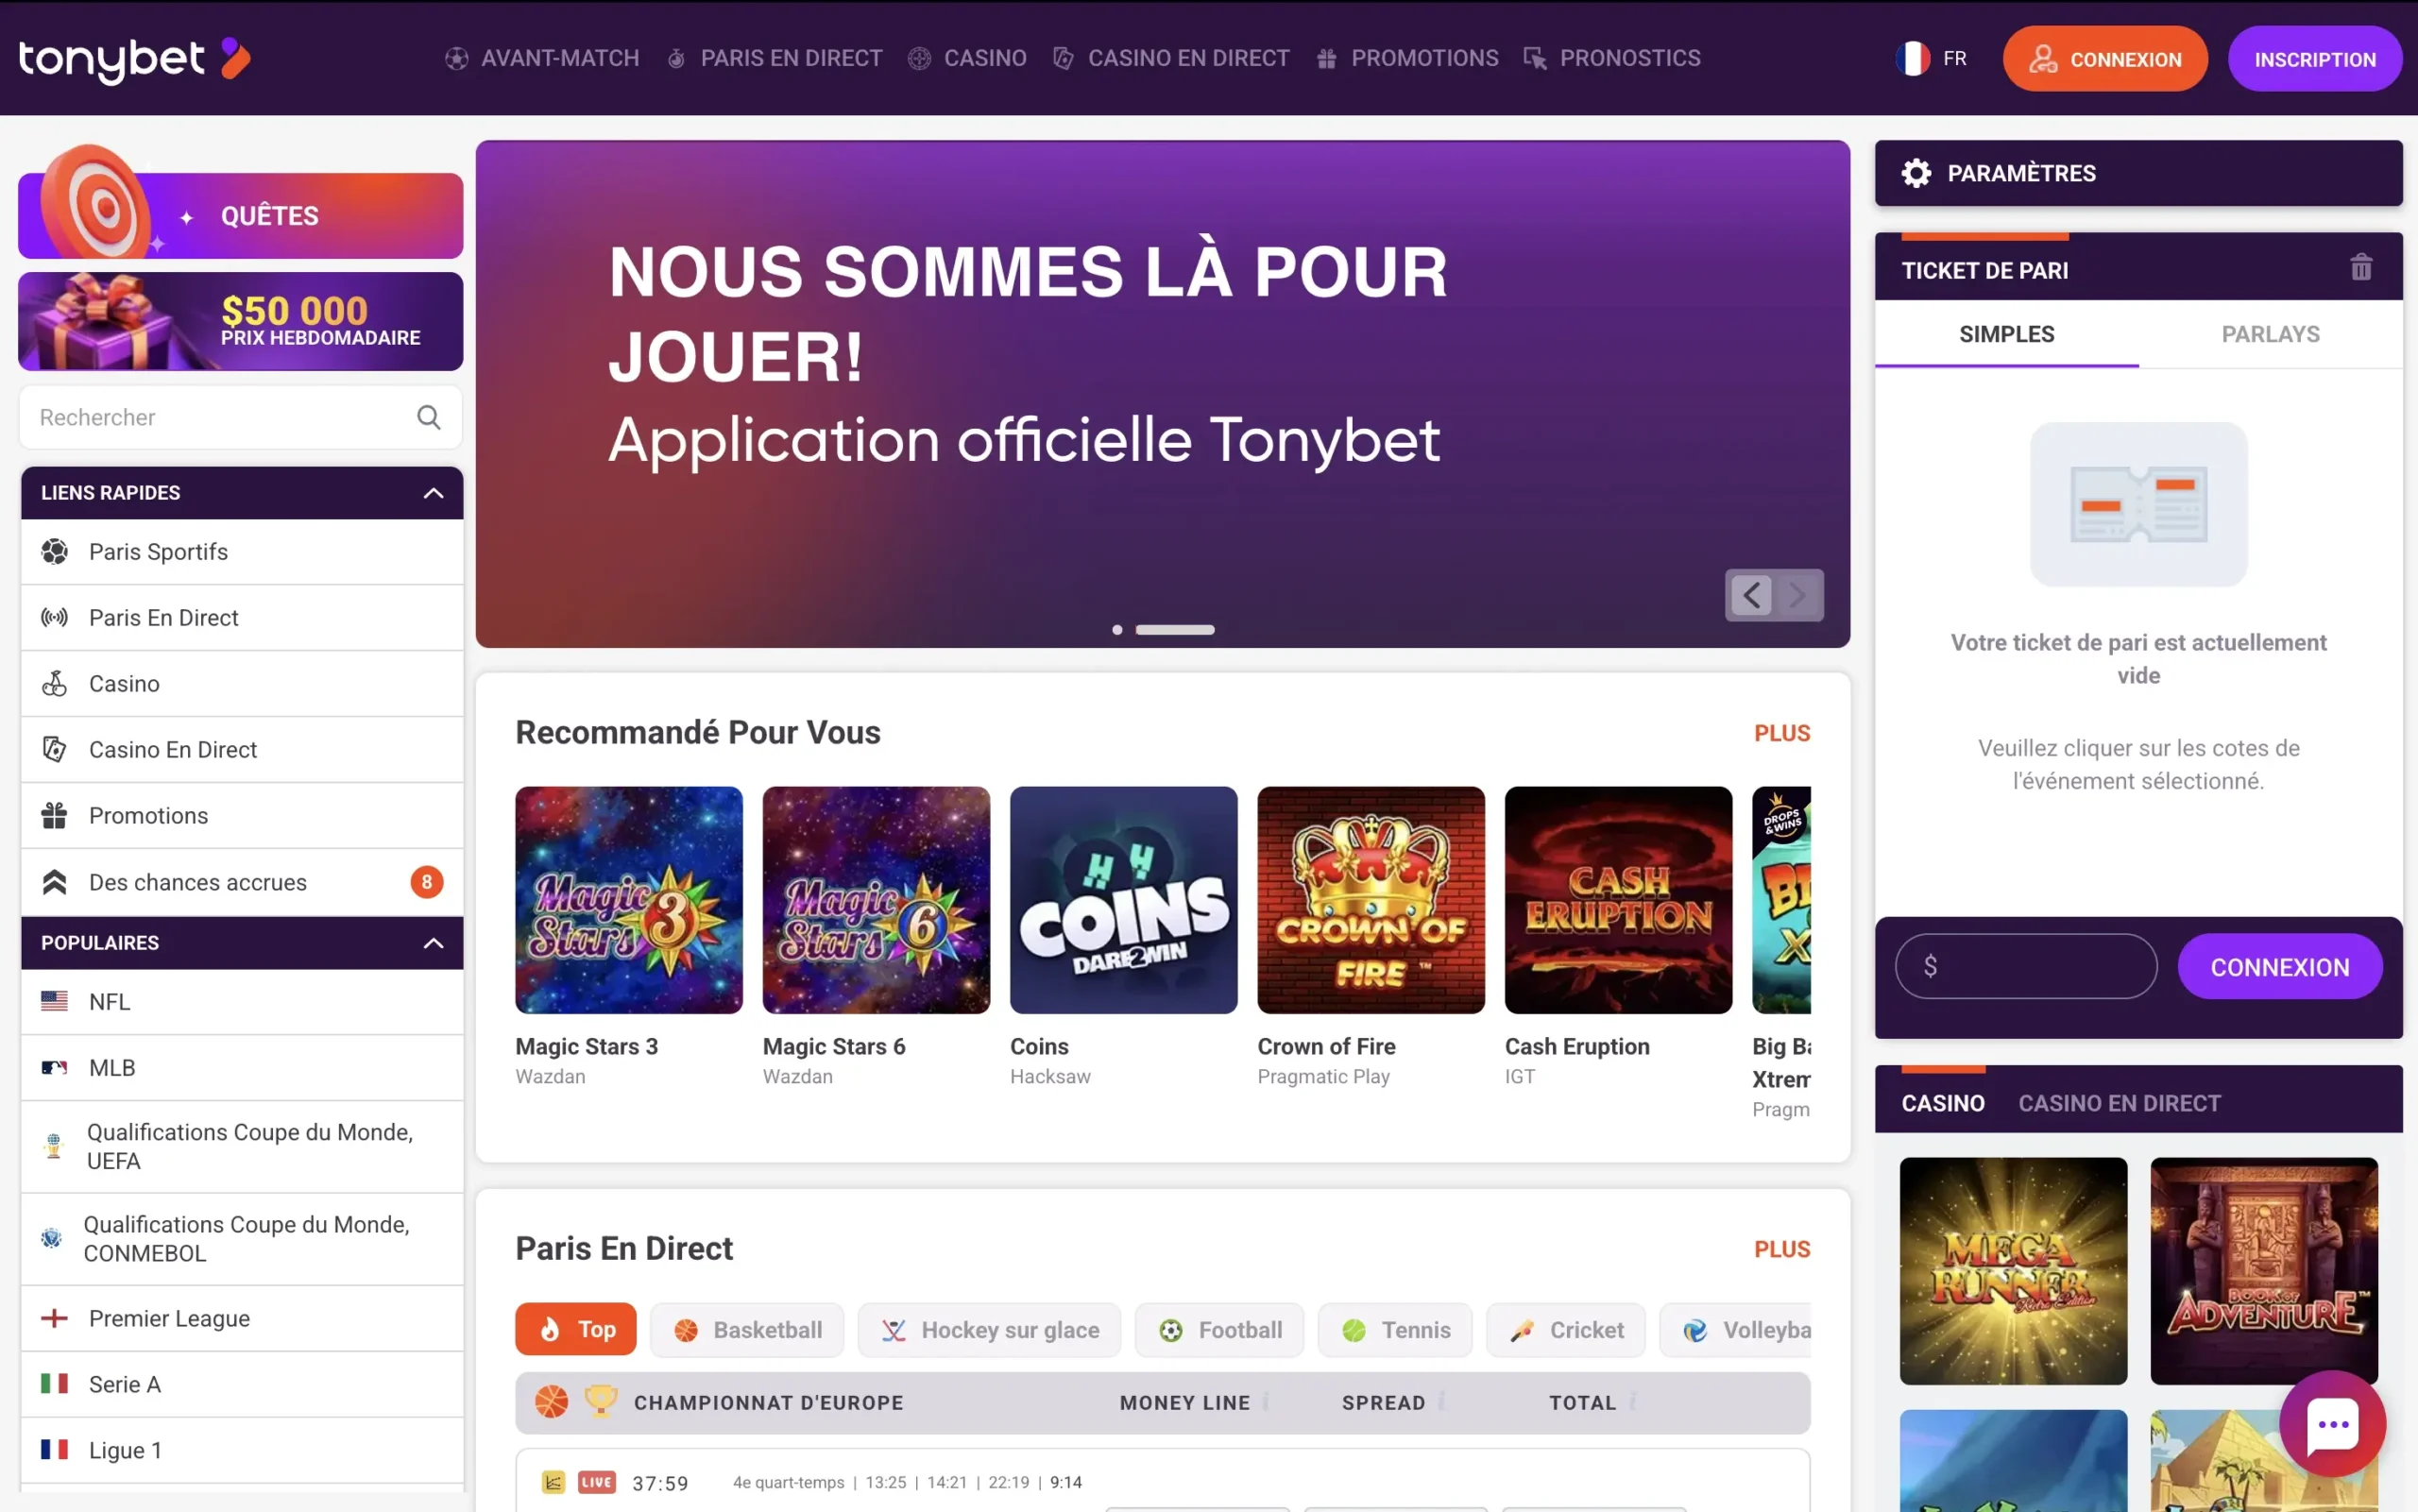
Task: Click the Championnat d'Europe trophy icon
Action: pos(600,1401)
